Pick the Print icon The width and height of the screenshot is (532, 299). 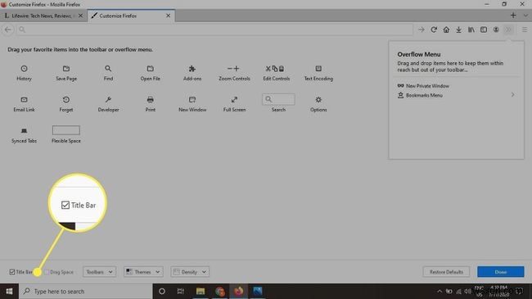click(x=151, y=100)
